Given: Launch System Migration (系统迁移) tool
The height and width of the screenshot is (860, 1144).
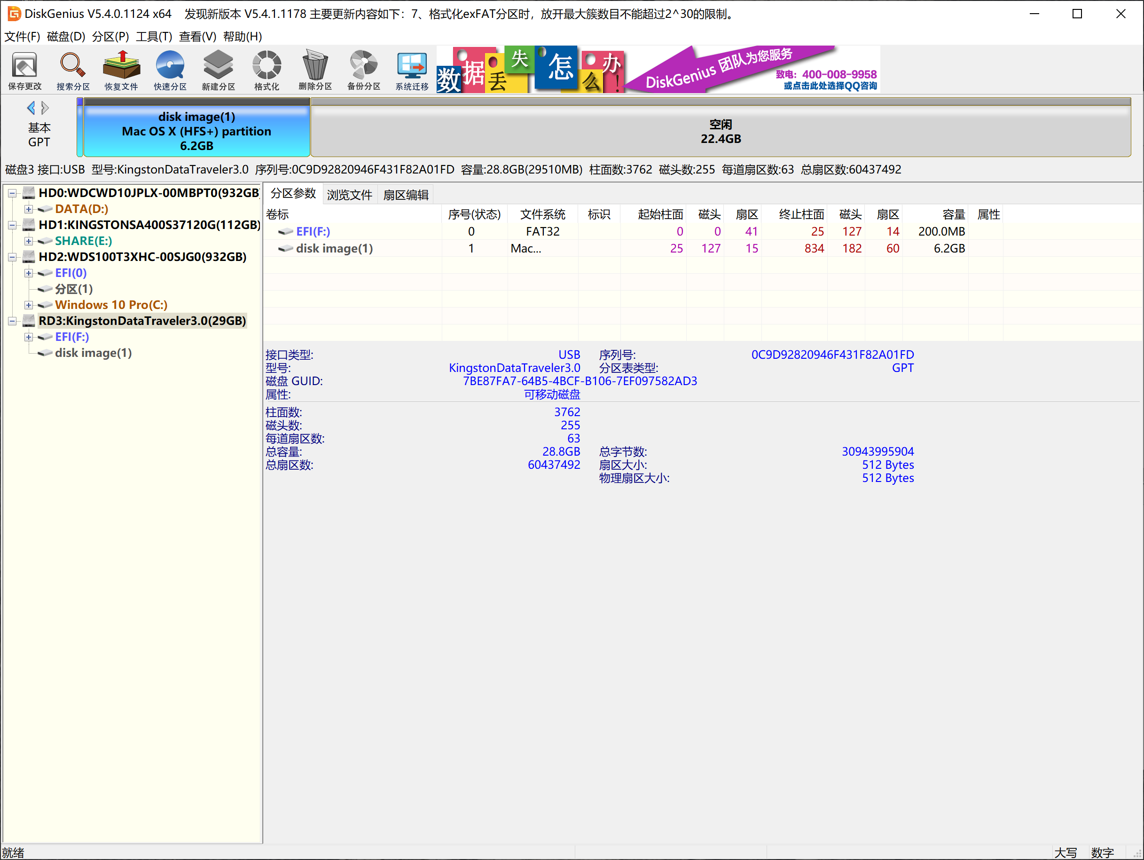Looking at the screenshot, I should click(x=412, y=71).
